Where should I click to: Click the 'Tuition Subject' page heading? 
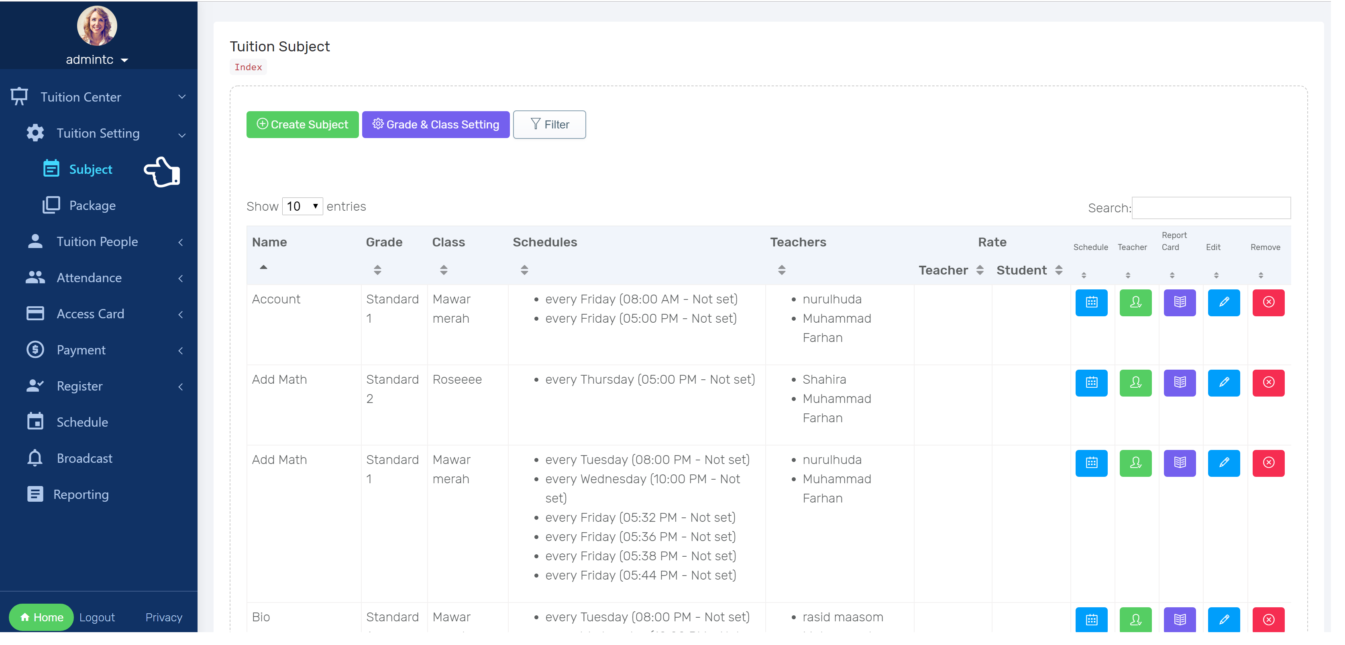[x=280, y=47]
